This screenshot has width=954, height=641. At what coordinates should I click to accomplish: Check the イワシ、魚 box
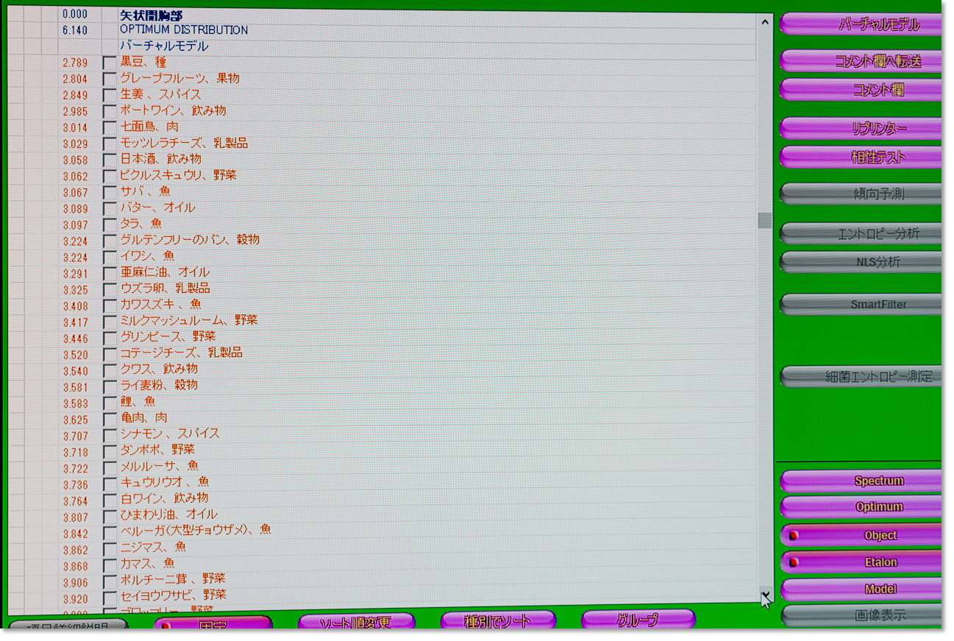110,258
